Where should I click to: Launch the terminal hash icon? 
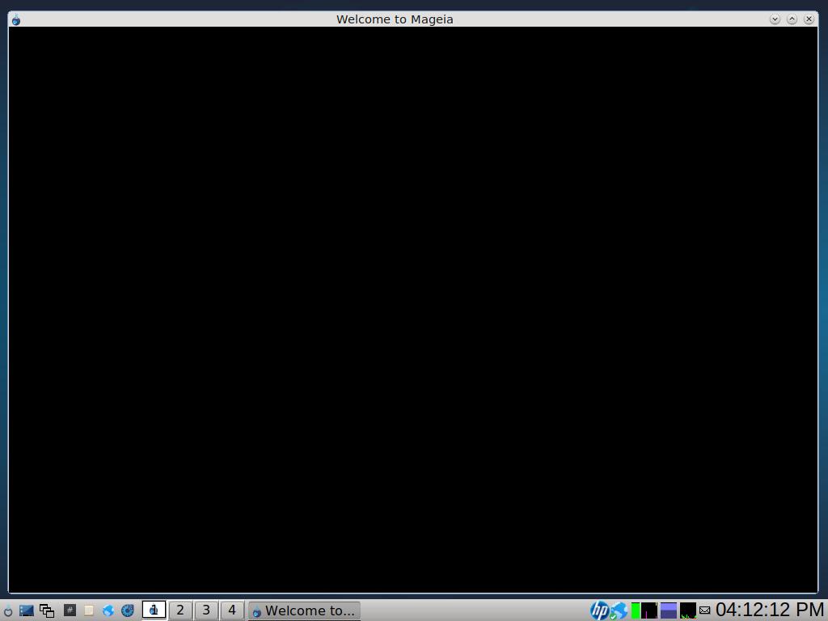70,610
